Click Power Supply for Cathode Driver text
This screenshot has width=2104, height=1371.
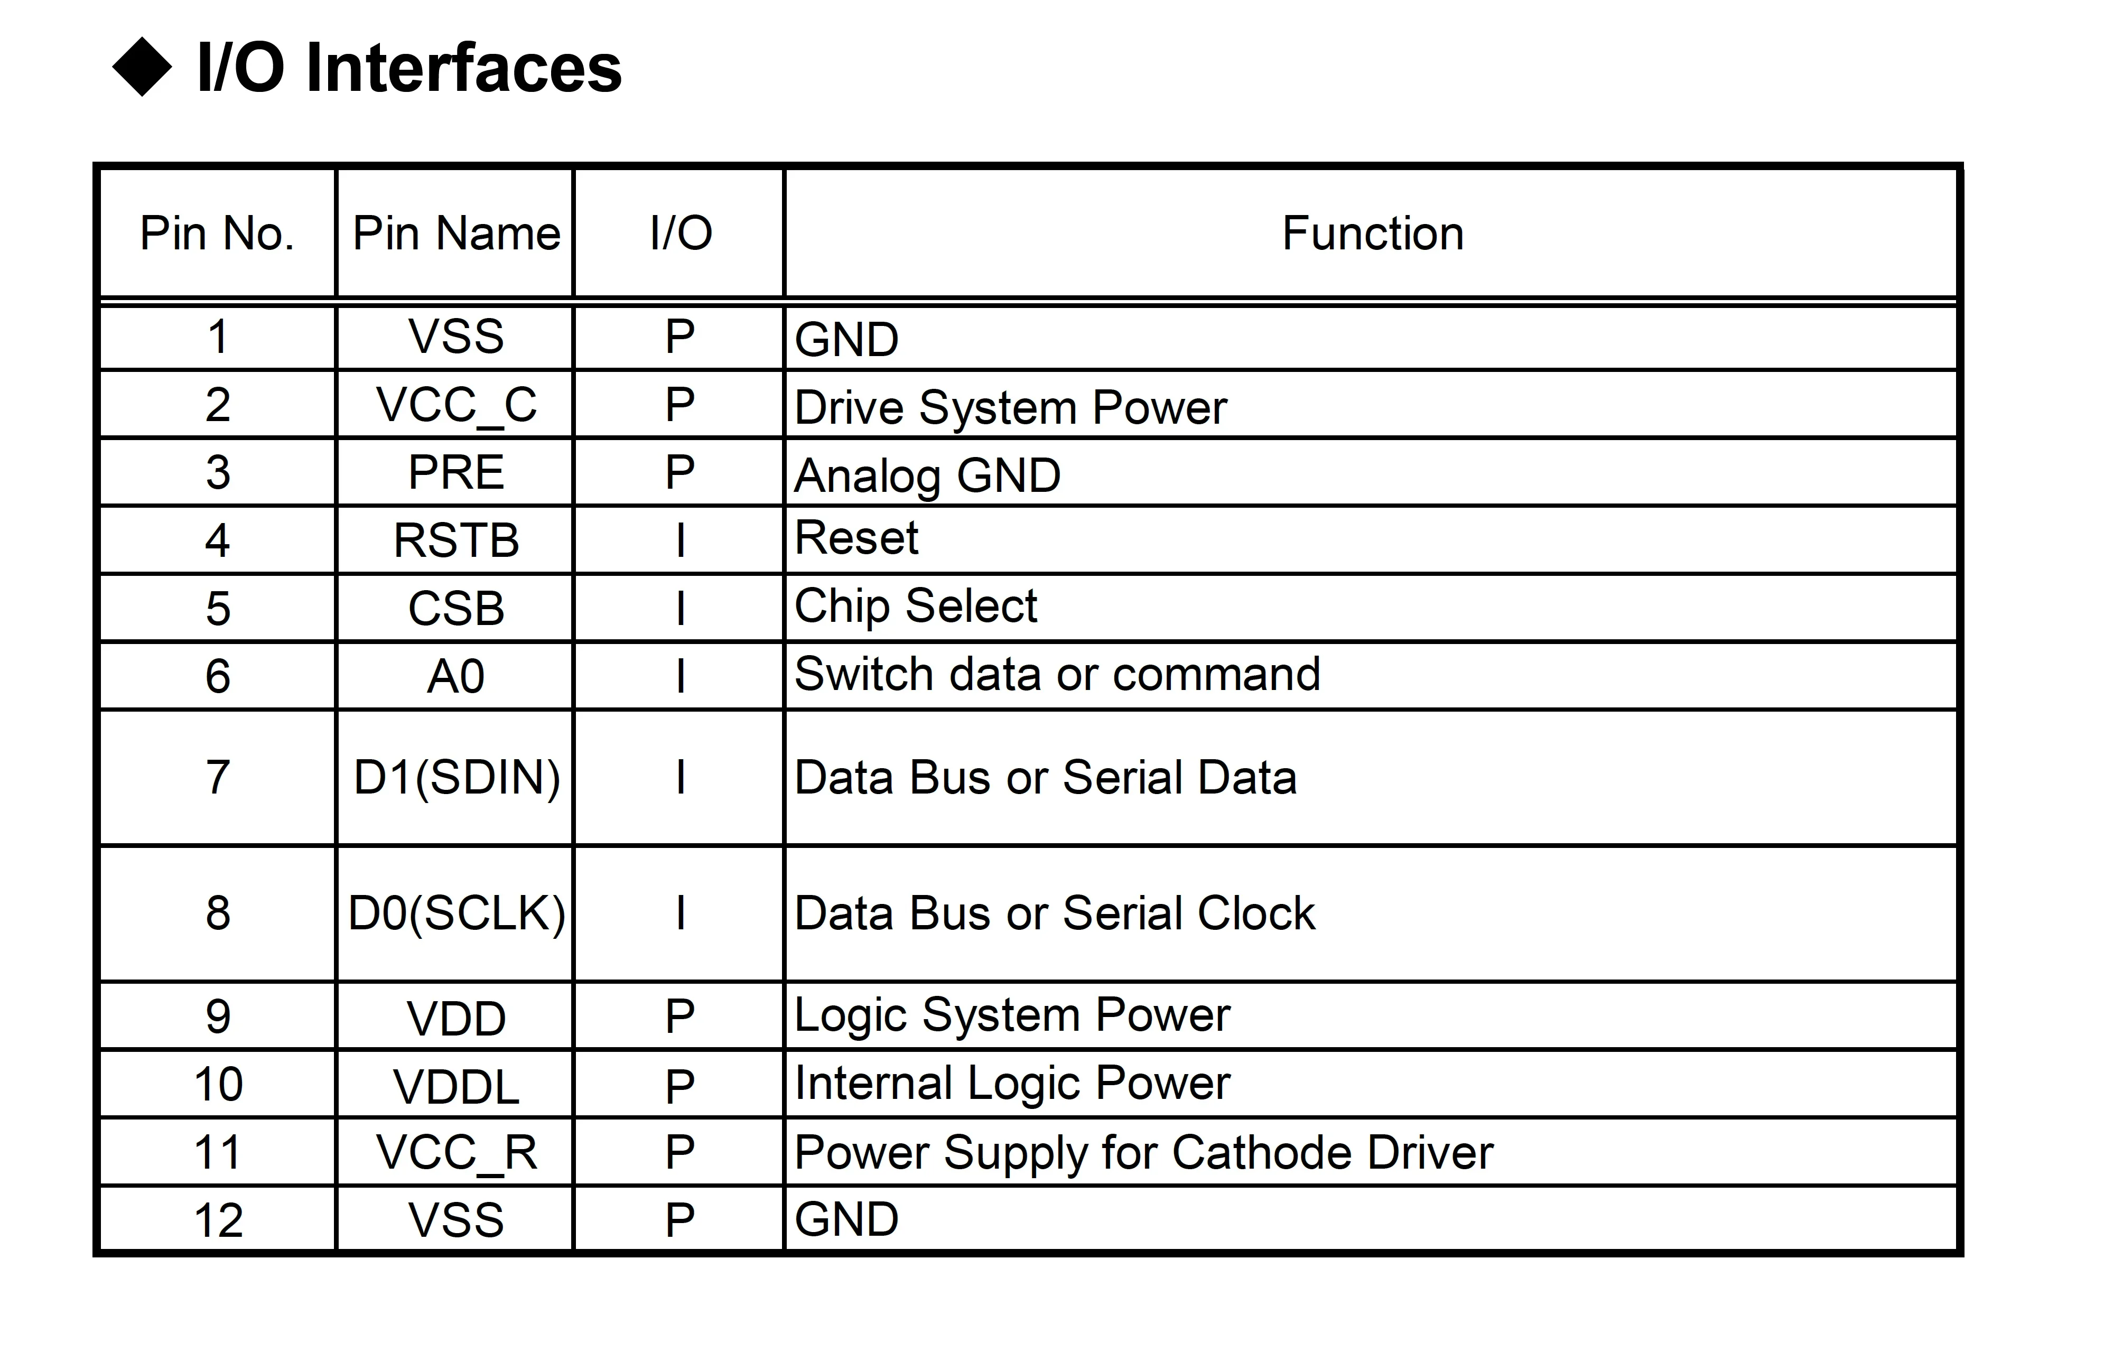(x=1144, y=1153)
